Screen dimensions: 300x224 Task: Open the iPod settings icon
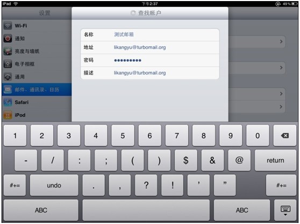(8, 115)
